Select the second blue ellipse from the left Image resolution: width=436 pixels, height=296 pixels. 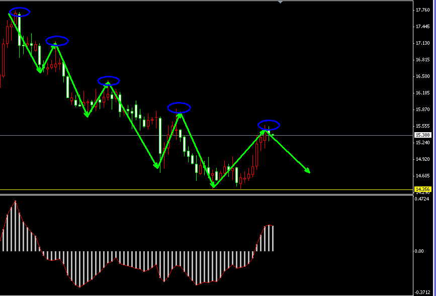(x=57, y=41)
